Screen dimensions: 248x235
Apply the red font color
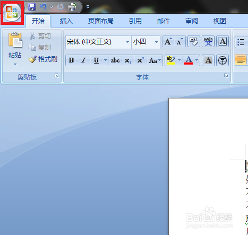point(189,60)
